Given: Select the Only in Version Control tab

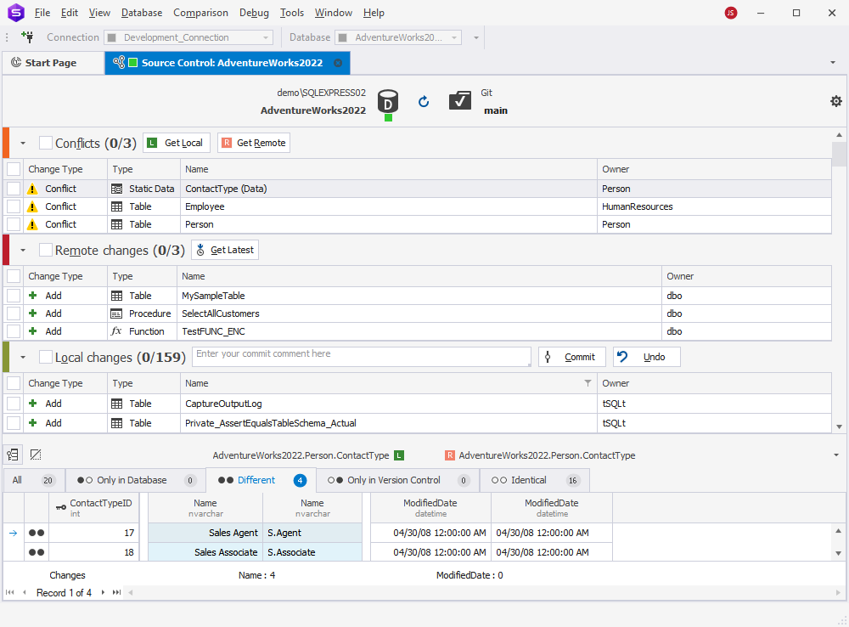Looking at the screenshot, I should tap(397, 480).
